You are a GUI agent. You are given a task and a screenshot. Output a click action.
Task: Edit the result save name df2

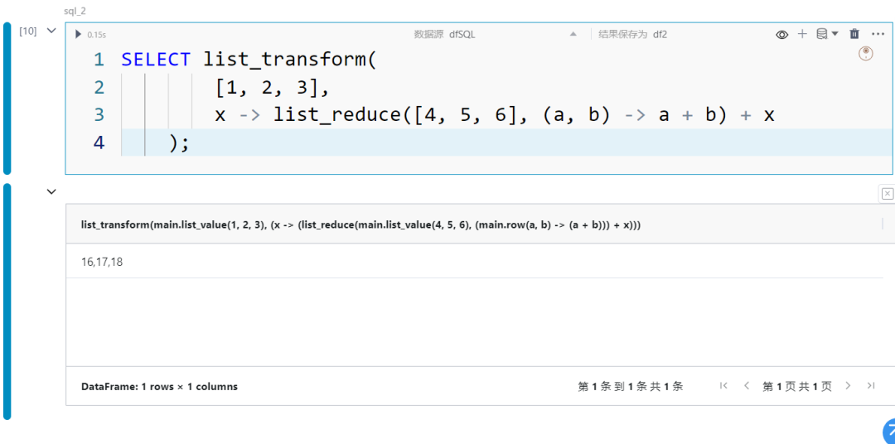coord(660,34)
